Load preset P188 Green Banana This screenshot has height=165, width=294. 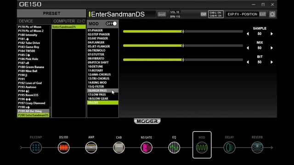point(34,67)
